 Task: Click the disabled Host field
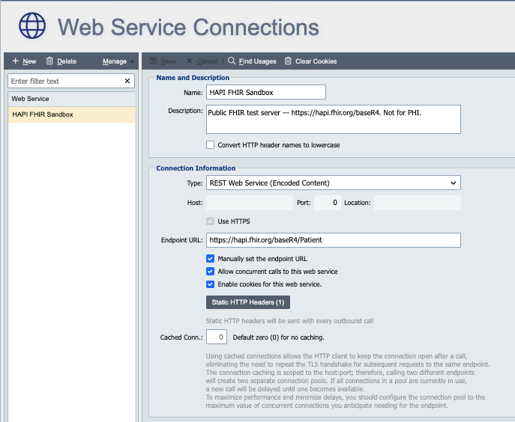(x=250, y=203)
